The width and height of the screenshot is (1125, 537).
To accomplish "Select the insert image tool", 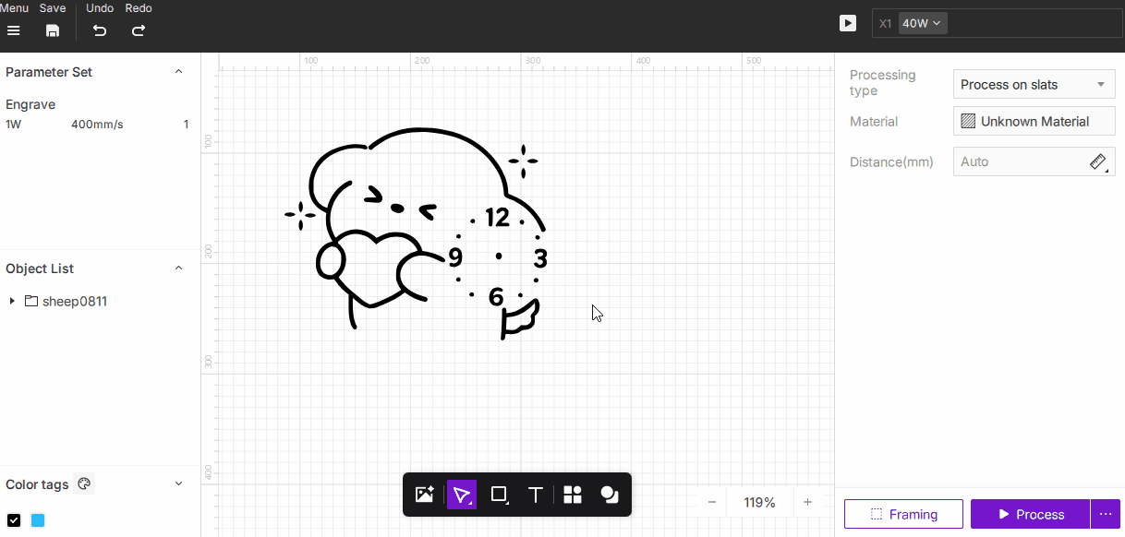I will 424,495.
